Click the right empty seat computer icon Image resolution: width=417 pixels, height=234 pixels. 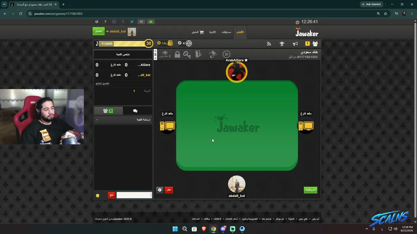306,126
